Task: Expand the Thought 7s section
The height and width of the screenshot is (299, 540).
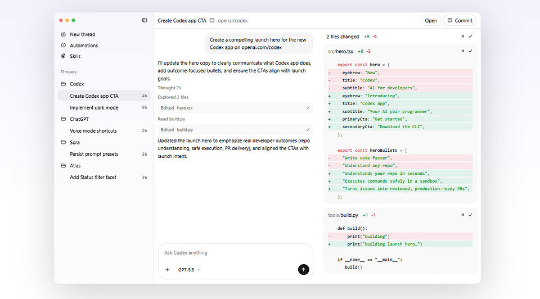Action: 169,88
